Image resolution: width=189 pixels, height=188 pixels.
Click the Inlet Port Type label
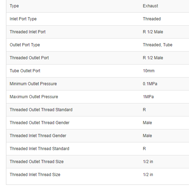tap(23, 19)
